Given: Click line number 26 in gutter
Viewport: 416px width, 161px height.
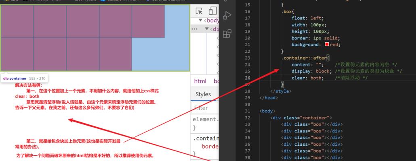Looking at the screenshot, I should (x=247, y=78).
